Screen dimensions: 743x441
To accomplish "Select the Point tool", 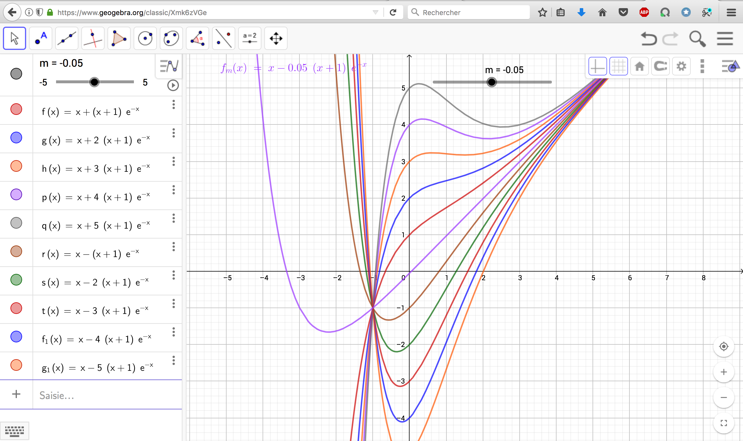I will click(41, 39).
